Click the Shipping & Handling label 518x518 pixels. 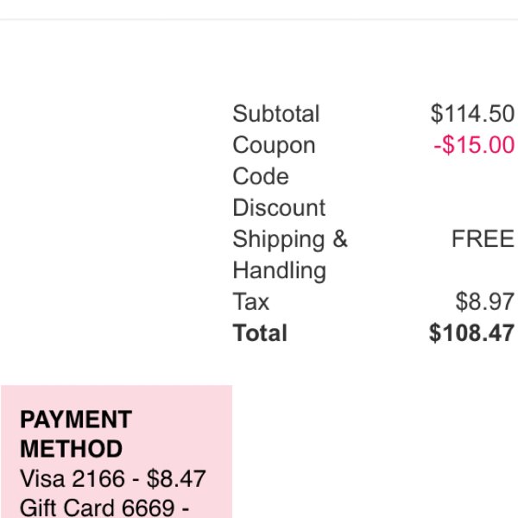click(290, 255)
